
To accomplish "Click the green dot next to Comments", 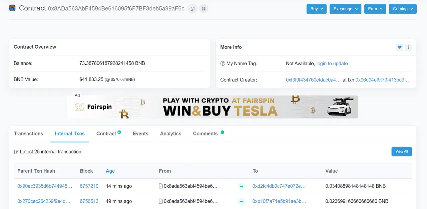I will pyautogui.click(x=223, y=132).
